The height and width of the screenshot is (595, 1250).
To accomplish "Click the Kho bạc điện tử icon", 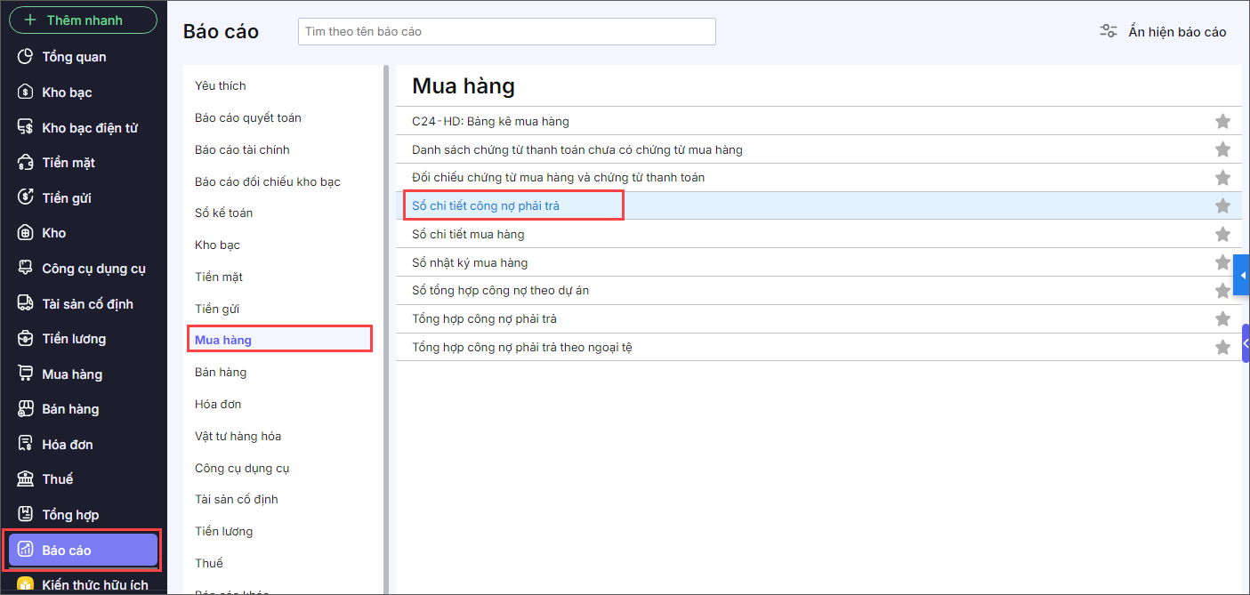I will point(26,127).
